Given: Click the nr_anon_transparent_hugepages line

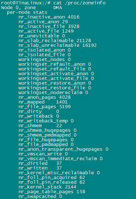Looking at the screenshot, I should click(x=63, y=149).
